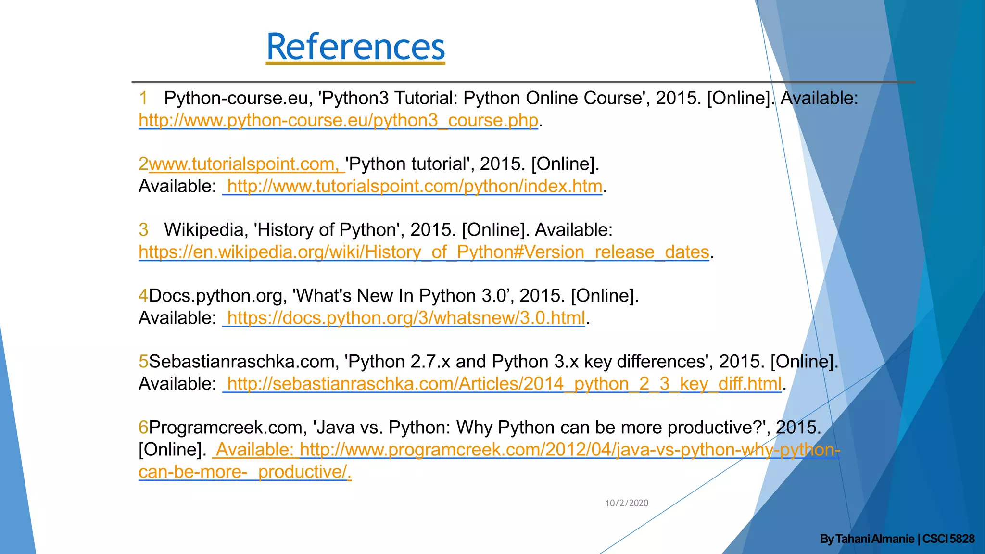This screenshot has width=985, height=554.
Task: Click 'By Tahani Almanie | CSCI 5828' footer
Action: click(897, 539)
